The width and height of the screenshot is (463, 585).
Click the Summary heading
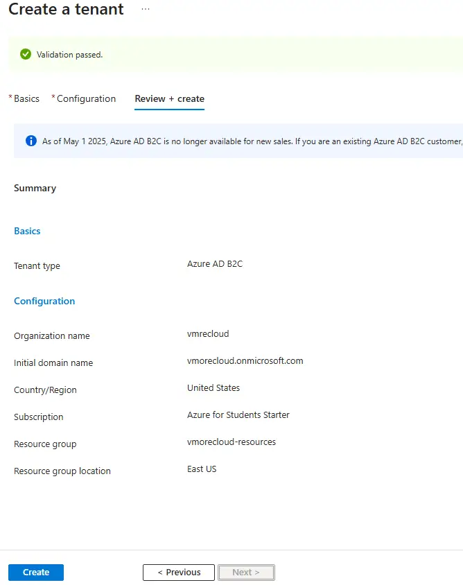click(x=35, y=188)
